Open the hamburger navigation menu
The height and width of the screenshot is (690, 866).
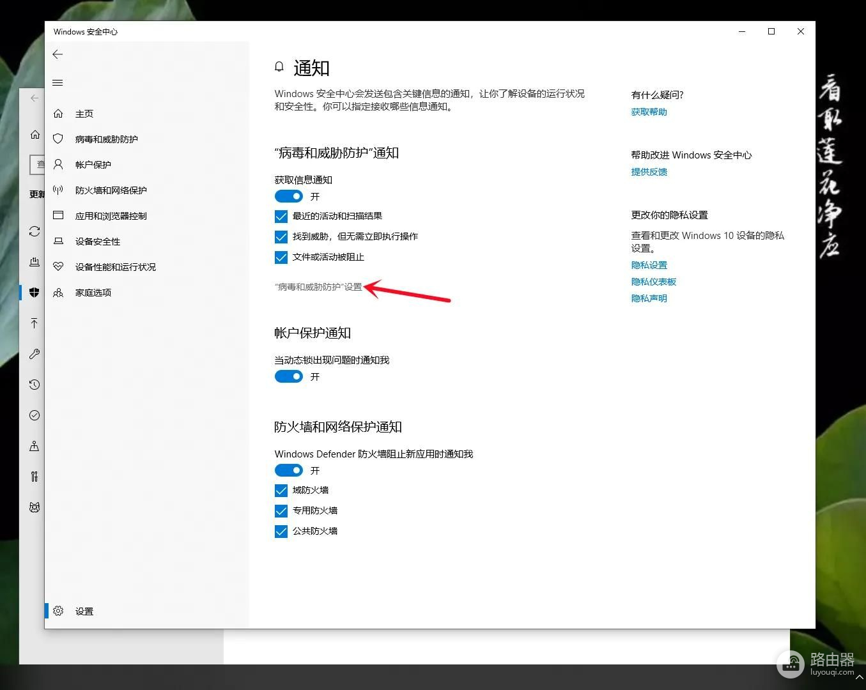click(58, 82)
